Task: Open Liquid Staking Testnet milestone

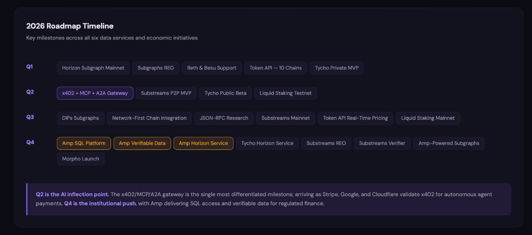Action: [285, 93]
